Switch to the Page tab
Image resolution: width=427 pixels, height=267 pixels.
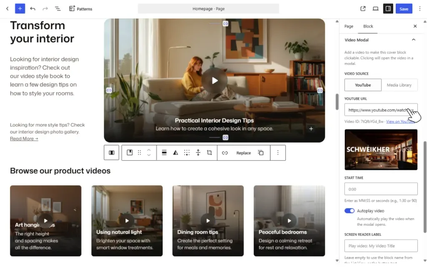click(349, 26)
